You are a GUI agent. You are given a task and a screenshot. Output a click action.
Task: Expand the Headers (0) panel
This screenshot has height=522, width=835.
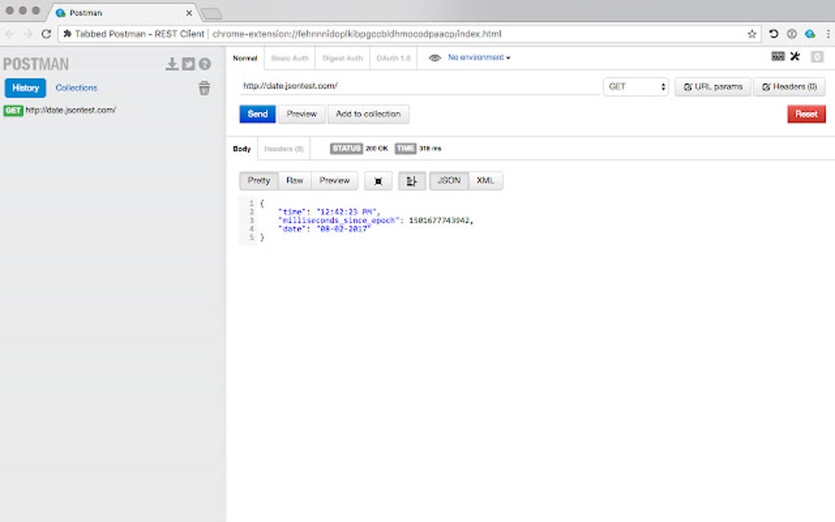pos(788,87)
